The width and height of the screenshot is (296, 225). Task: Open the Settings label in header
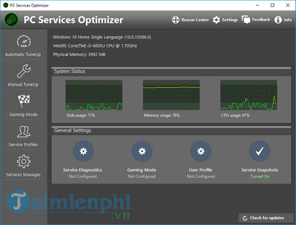[x=230, y=20]
